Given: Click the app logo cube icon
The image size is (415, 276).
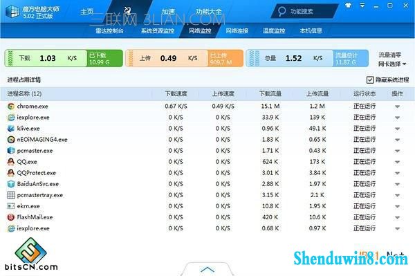Looking at the screenshot, I should coord(12,12).
